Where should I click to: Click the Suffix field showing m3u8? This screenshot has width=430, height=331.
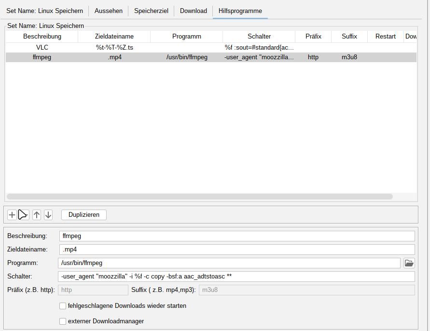pos(307,290)
